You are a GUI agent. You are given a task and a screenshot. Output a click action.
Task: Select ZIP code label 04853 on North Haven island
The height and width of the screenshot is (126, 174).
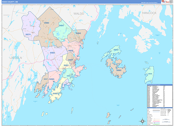coord(116,50)
